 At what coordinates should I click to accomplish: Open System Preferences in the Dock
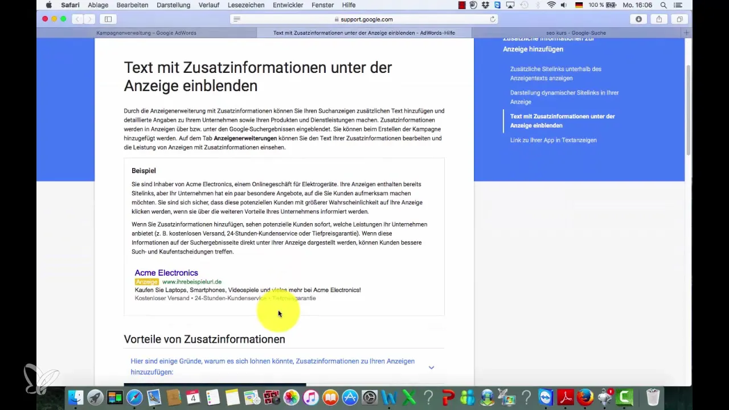(370, 397)
